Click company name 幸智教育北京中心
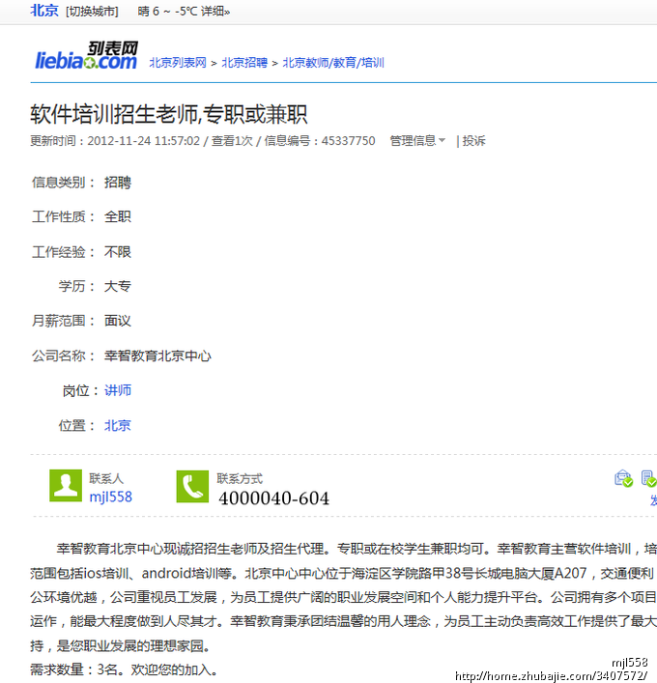The image size is (657, 683). coord(157,356)
